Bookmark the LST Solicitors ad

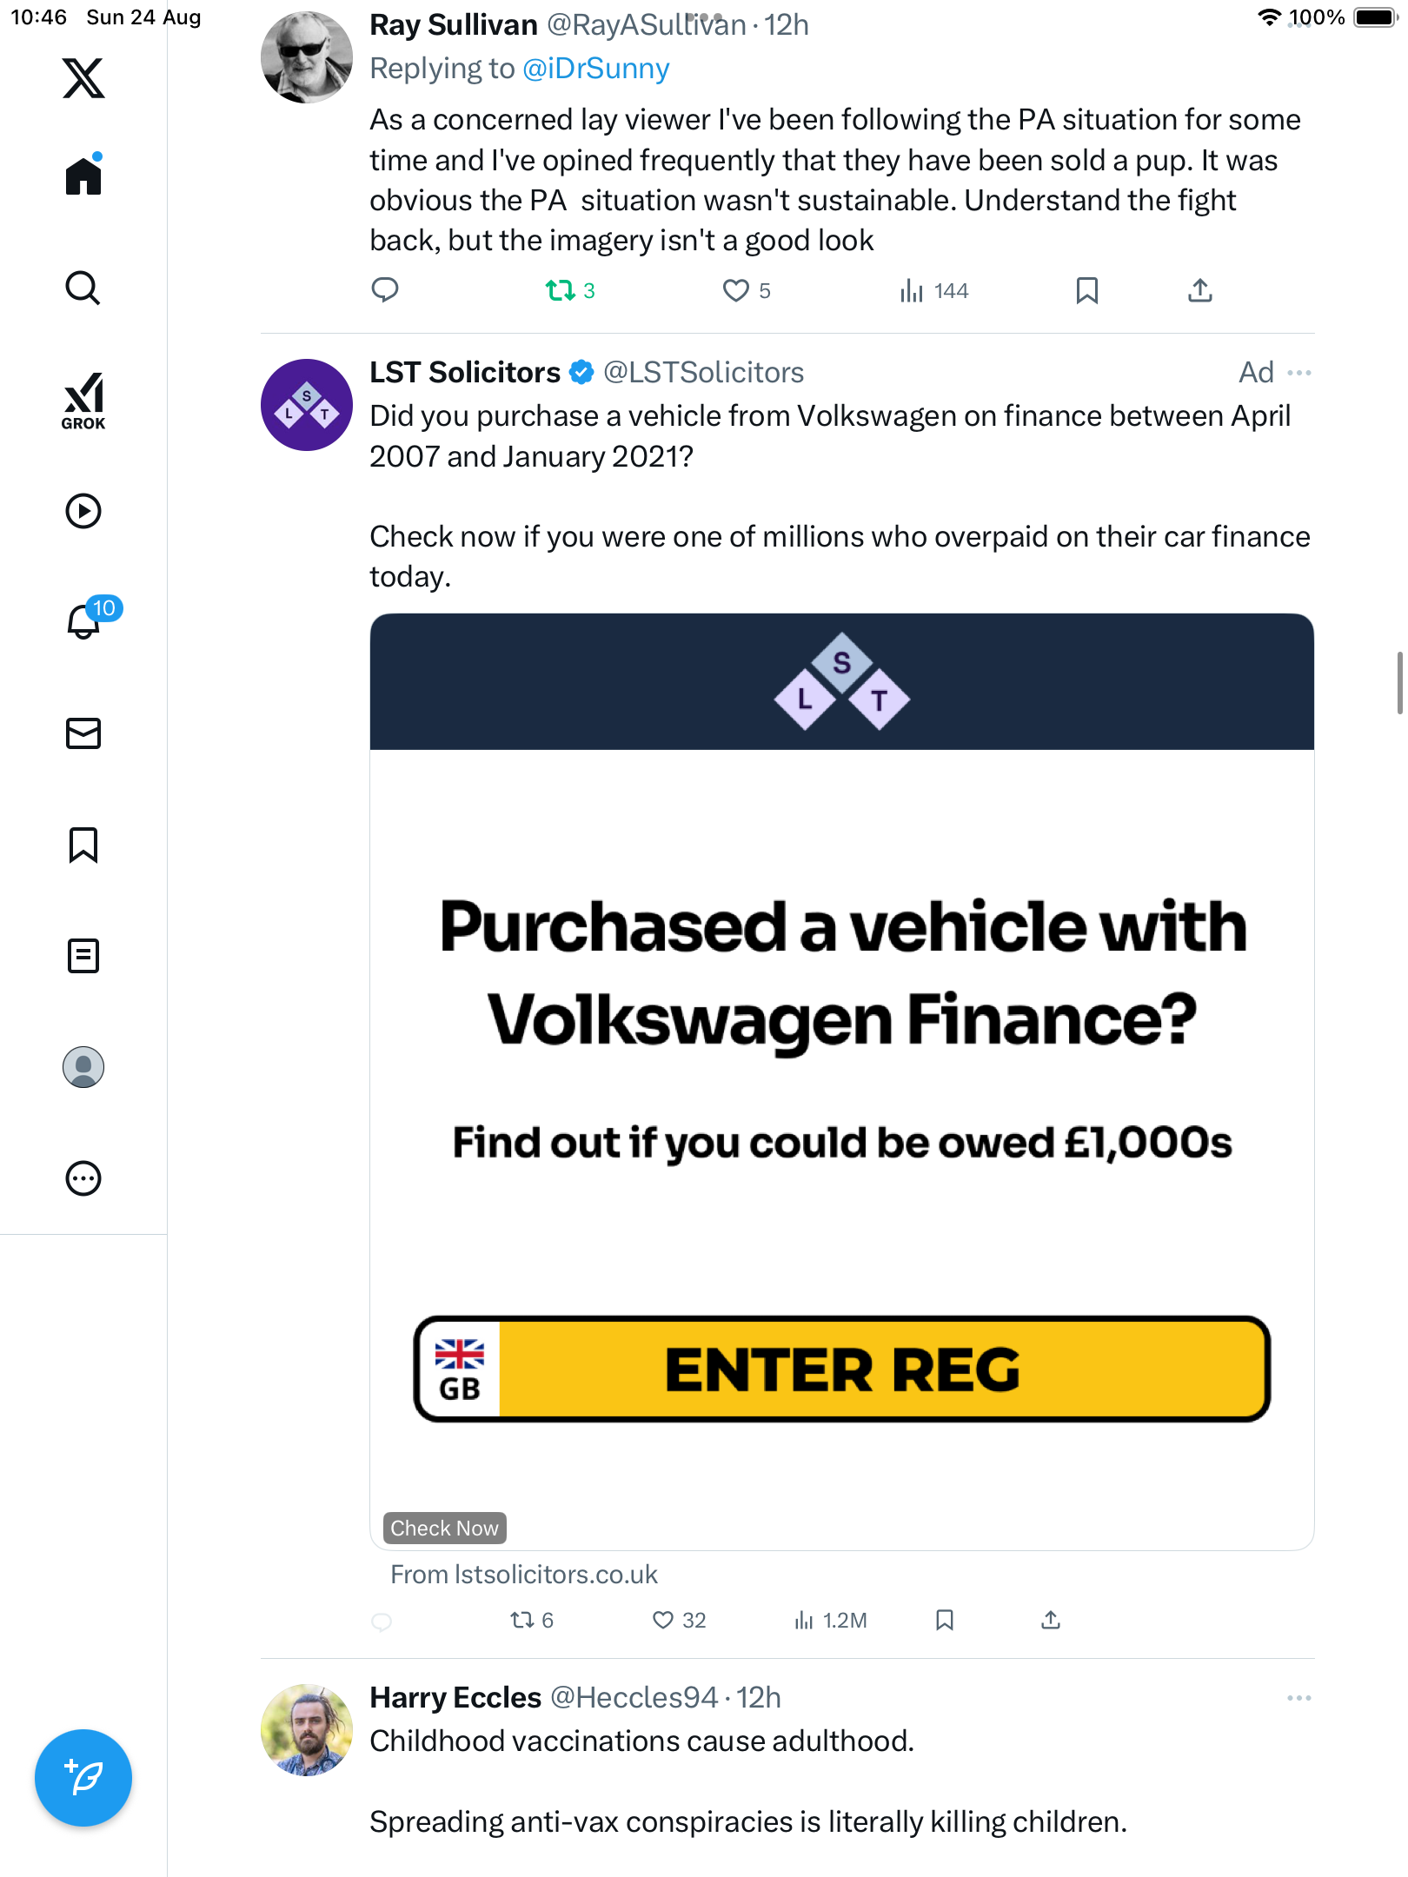(x=945, y=1620)
